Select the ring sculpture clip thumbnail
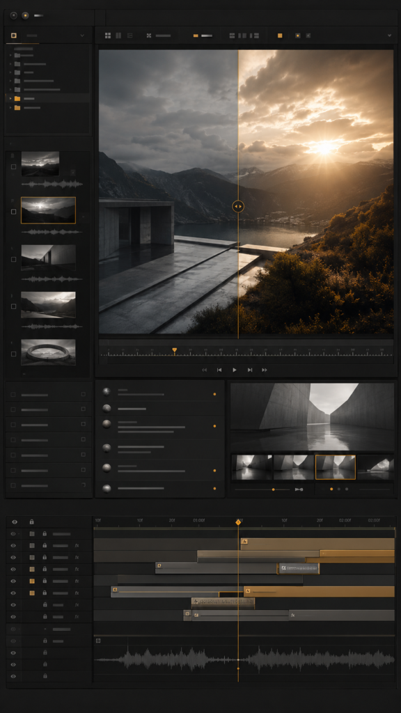The width and height of the screenshot is (401, 713). (48, 352)
